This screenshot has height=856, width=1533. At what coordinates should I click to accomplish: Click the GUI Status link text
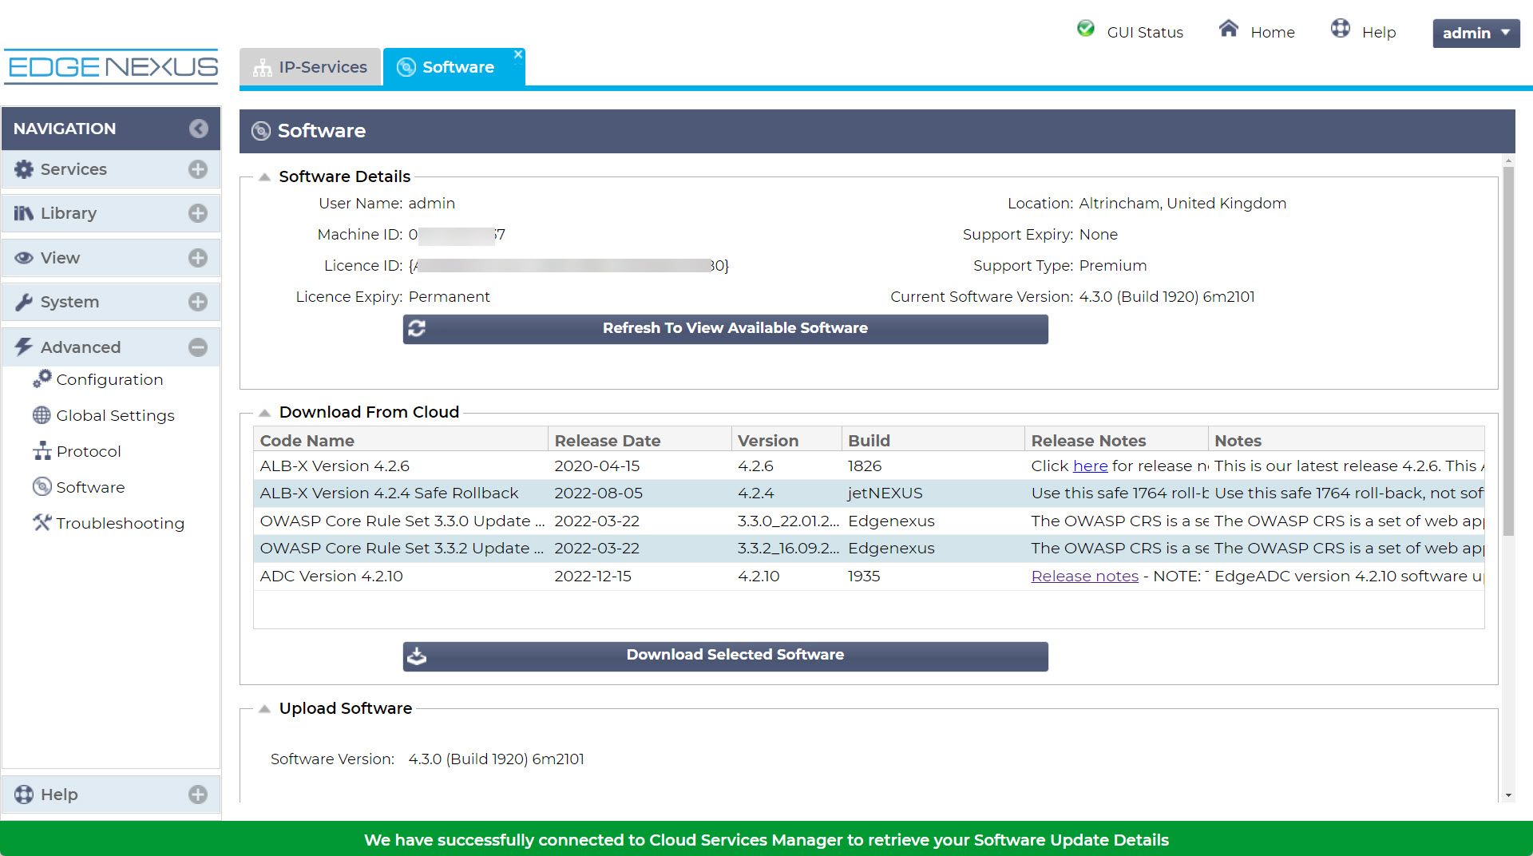[1144, 32]
